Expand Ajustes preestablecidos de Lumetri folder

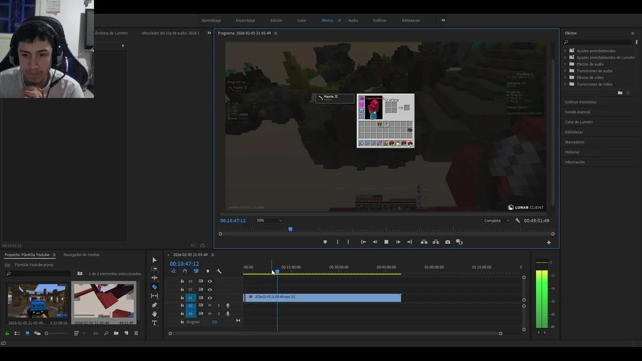click(565, 58)
